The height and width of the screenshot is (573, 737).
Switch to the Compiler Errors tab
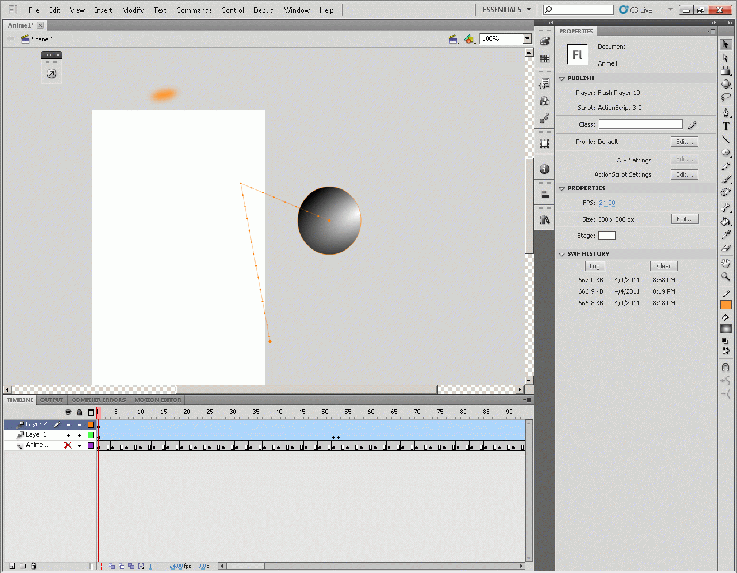[98, 400]
